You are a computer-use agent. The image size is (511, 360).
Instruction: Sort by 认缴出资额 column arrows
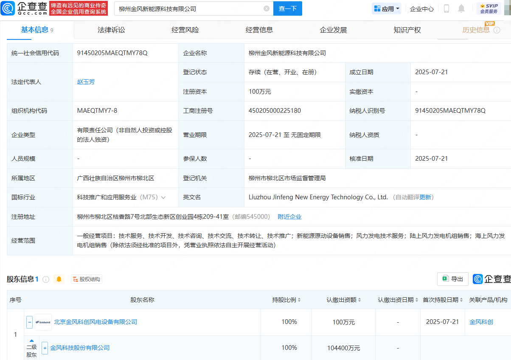(x=359, y=300)
